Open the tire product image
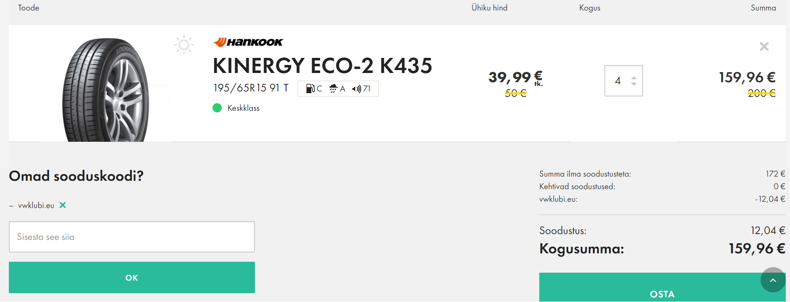Viewport: 790px width, 302px height. [x=106, y=90]
